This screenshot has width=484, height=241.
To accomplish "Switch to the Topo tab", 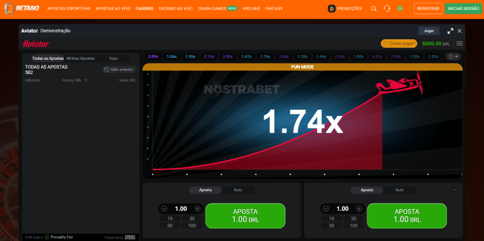I will click(113, 58).
